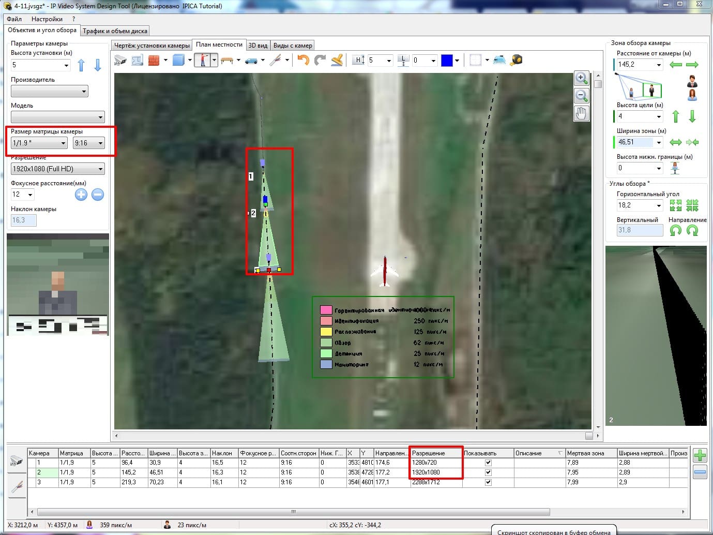Click the horizontal scrollbar under the table
Viewport: 713px width, 535px height.
tap(358, 512)
